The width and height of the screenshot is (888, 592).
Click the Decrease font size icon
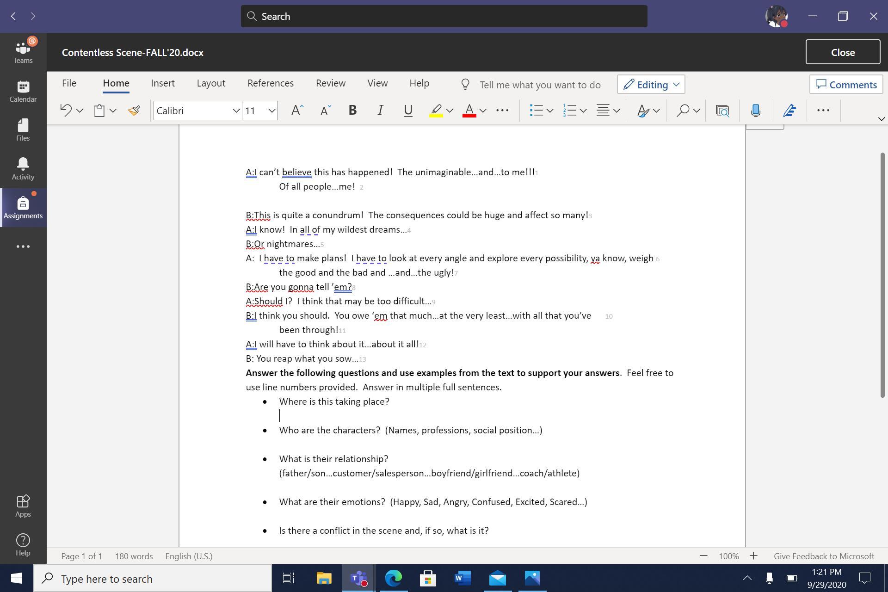326,111
